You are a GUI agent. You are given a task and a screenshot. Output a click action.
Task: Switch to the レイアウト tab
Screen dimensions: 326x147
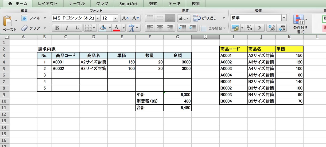48,3
